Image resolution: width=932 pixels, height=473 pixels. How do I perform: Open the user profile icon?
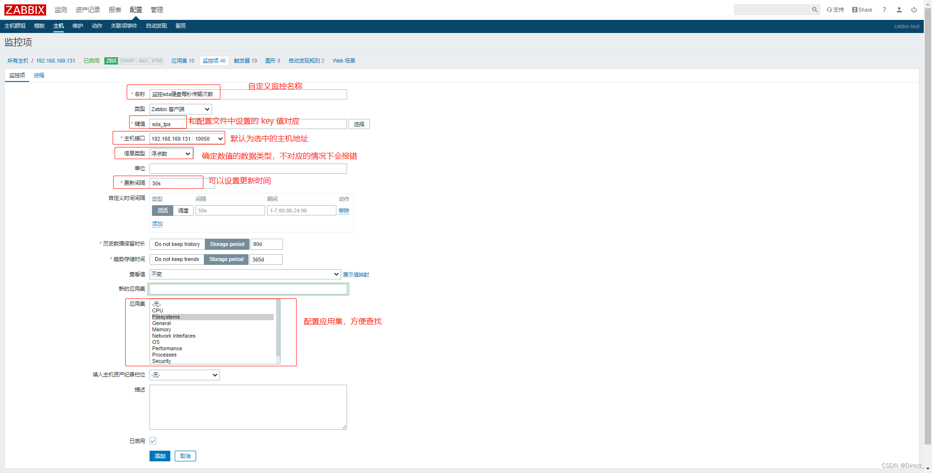pyautogui.click(x=899, y=10)
